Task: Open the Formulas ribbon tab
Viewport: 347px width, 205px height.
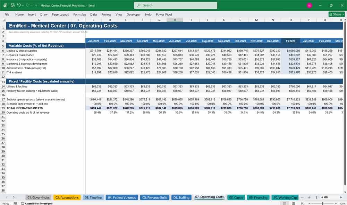Action: 80,14
